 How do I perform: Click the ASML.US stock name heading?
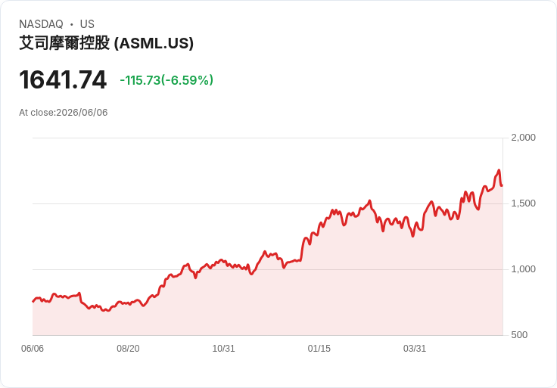[x=106, y=43]
